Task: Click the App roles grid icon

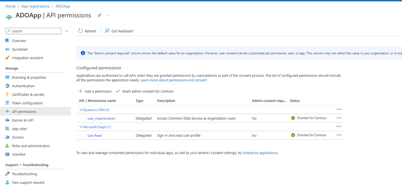Action: (x=7, y=129)
